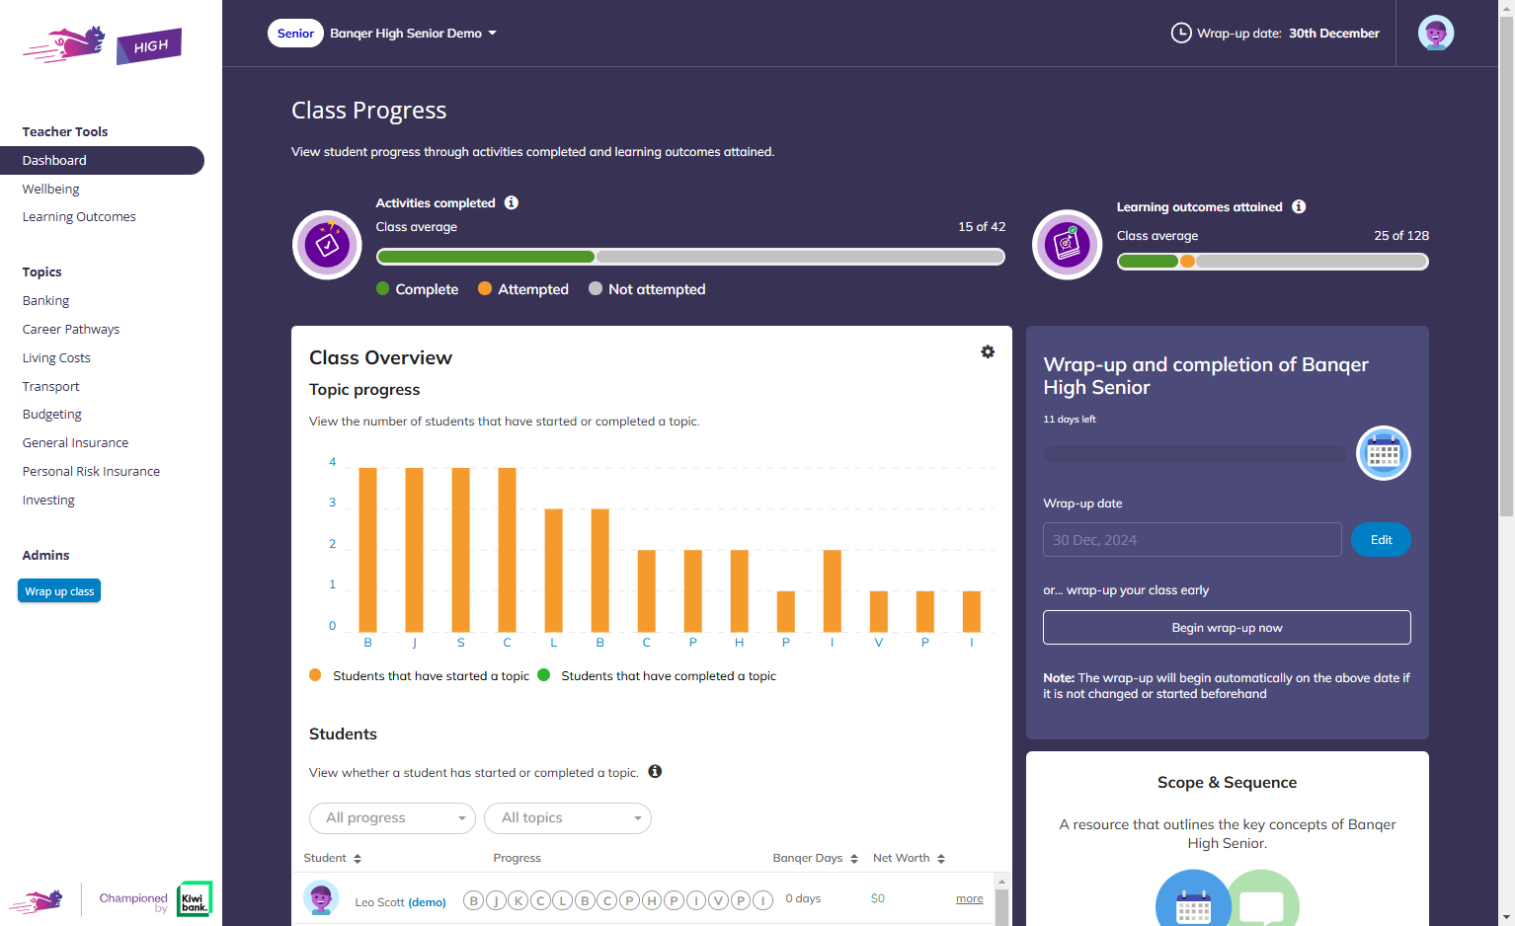Viewport: 1515px width, 926px height.
Task: Open the Investing topic
Action: point(48,500)
